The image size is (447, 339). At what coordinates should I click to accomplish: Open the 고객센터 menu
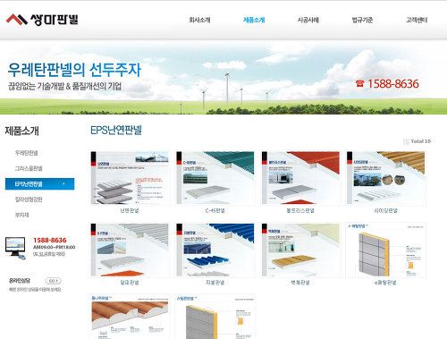(417, 20)
